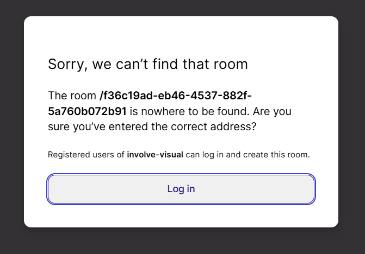
Task: Select the "Sorry, we can't find that room" heading
Action: (148, 64)
